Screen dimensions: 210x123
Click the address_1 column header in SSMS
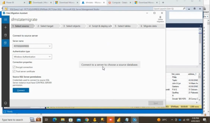193,74
